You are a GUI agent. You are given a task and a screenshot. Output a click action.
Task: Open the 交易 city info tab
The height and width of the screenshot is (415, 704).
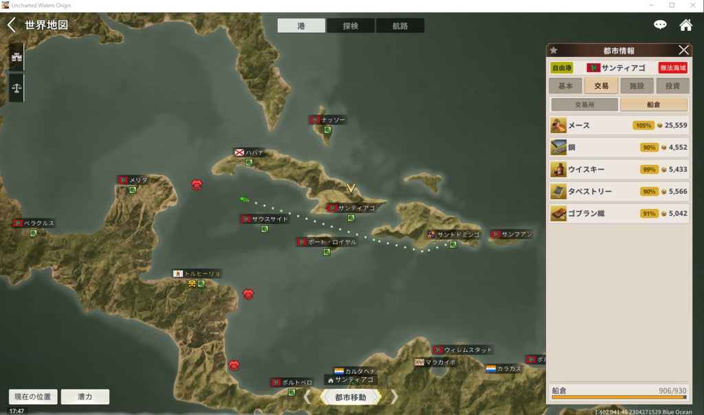[x=601, y=86]
